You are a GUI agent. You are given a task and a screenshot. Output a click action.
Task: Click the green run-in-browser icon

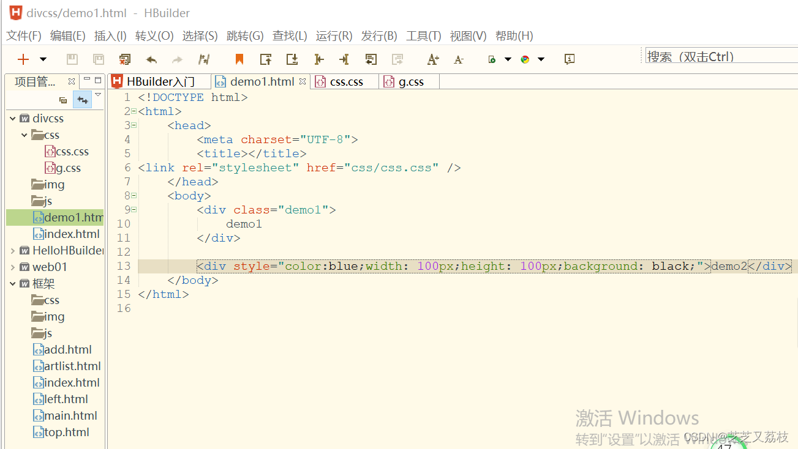tap(492, 59)
